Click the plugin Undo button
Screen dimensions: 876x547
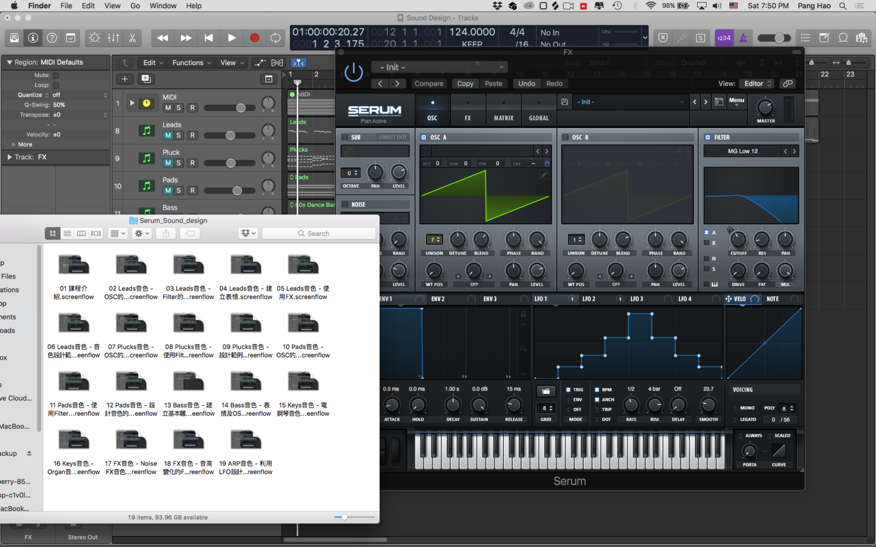(x=527, y=84)
